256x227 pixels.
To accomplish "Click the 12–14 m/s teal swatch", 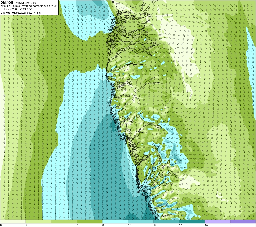I will coord(166,222).
